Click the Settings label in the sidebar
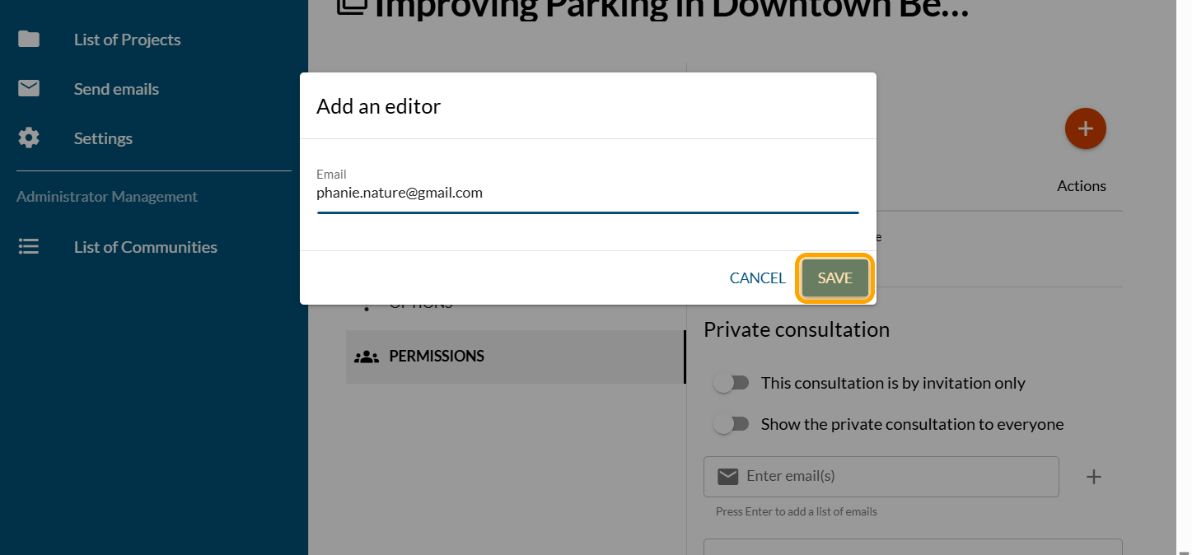The width and height of the screenshot is (1192, 555). click(103, 138)
